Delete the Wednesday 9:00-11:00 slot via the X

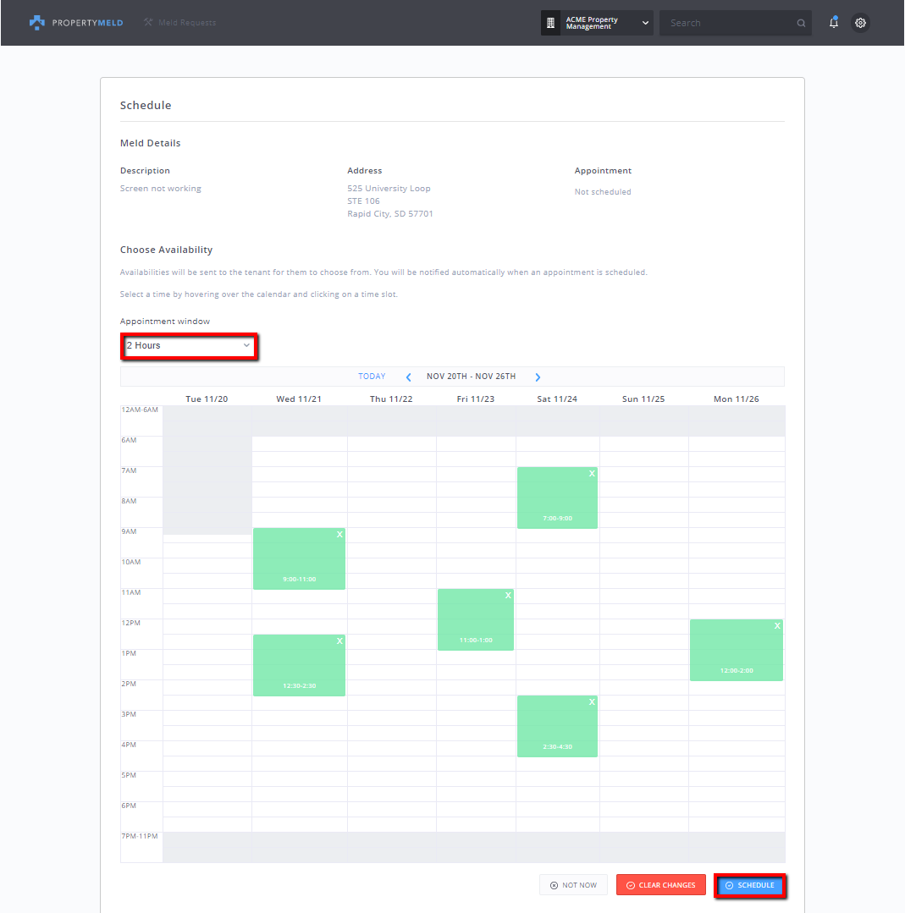(x=339, y=535)
